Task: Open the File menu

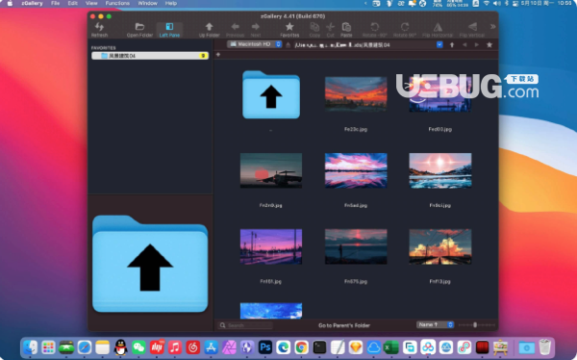Action: [x=55, y=3]
